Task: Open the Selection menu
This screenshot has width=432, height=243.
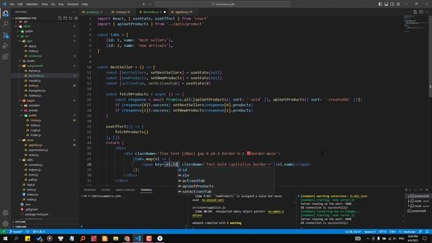Action: 32,4
